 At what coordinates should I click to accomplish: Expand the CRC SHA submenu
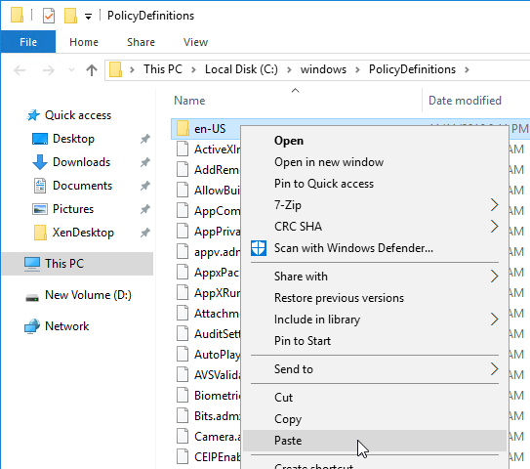[375, 227]
